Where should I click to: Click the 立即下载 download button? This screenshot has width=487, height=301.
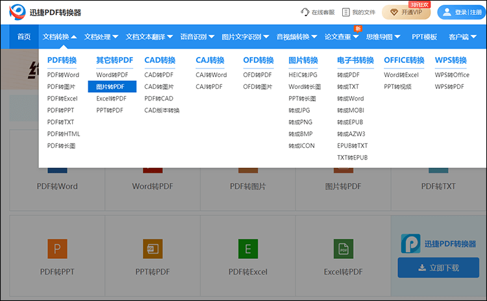tap(438, 267)
